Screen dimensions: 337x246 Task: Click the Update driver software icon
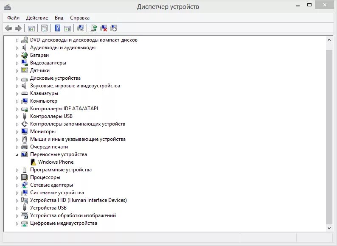pyautogui.click(x=94, y=28)
